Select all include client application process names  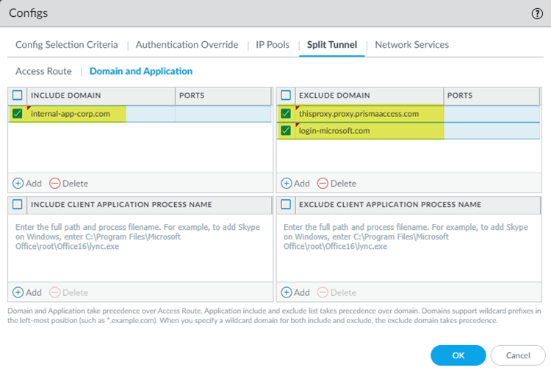(18, 204)
